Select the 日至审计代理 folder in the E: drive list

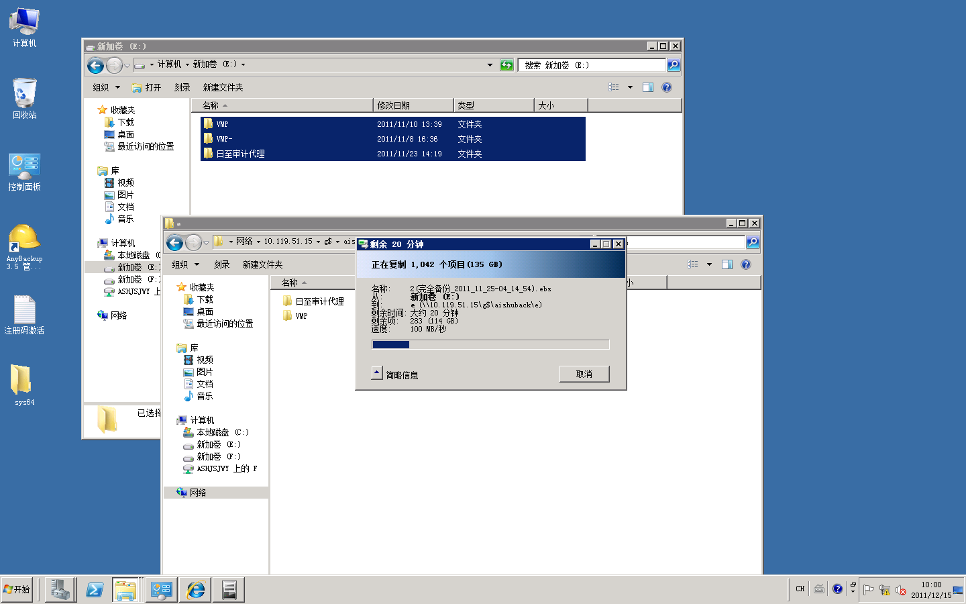(240, 154)
